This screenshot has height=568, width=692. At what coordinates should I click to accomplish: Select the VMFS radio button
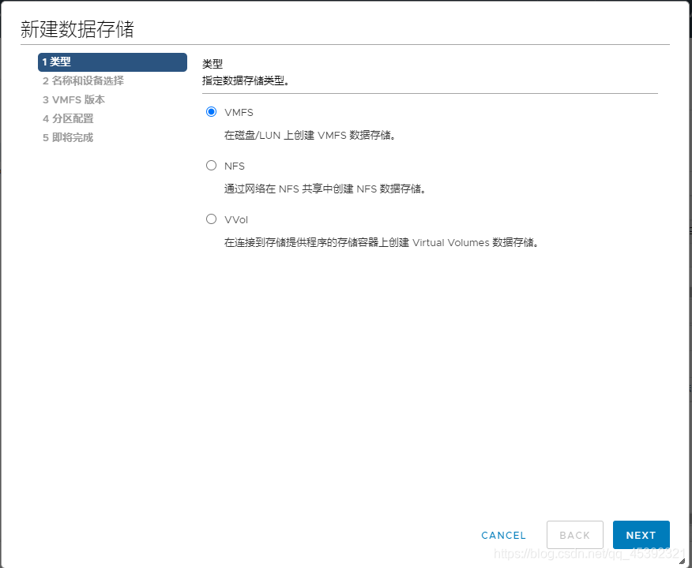(212, 112)
